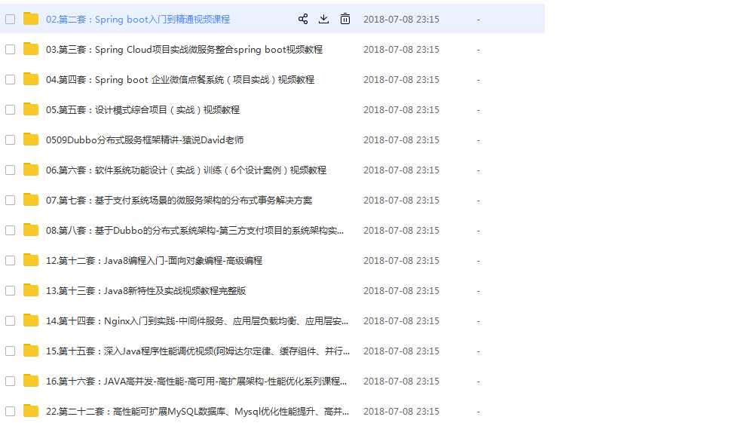Open folder name 08.第八套：基于Dubbo的分布式系统架构

194,231
